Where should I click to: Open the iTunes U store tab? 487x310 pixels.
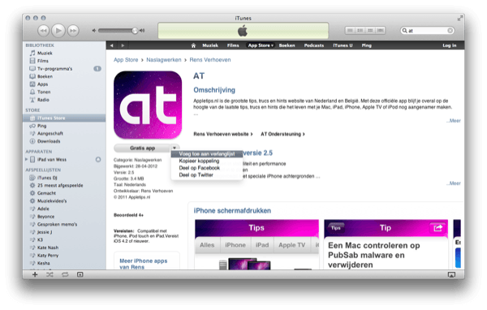[x=343, y=45]
